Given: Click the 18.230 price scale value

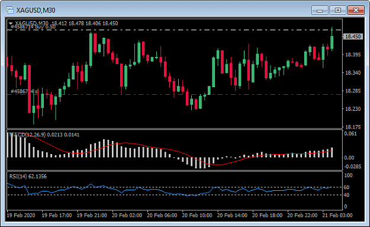Looking at the screenshot, I should coord(353,109).
